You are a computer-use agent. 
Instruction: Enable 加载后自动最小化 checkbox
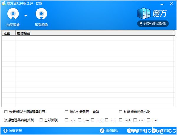(x=121, y=112)
